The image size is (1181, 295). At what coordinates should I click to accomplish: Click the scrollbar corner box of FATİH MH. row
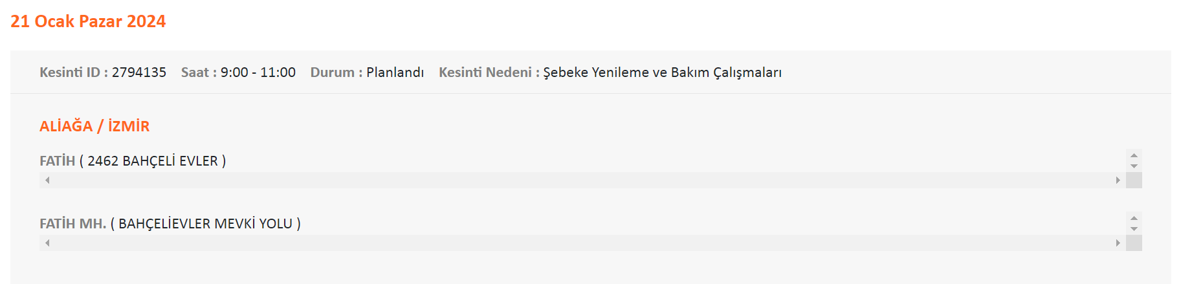coord(1134,243)
